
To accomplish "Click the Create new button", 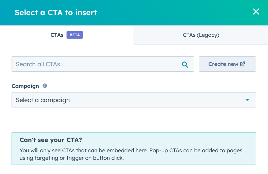I will [x=227, y=64].
